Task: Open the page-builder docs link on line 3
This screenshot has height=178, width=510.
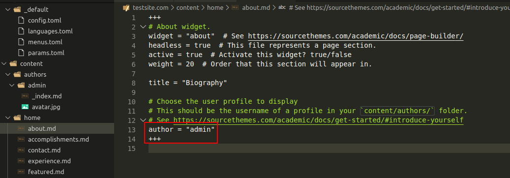Action: [x=356, y=36]
